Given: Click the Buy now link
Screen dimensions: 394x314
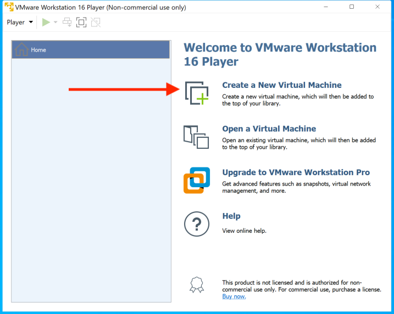Looking at the screenshot, I should 234,296.
